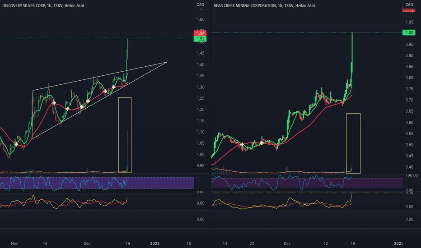Viewport: 421px width, 248px height.
Task: Click the 100.00 oscillator scale value on Bear Creek
Action: pyautogui.click(x=412, y=175)
